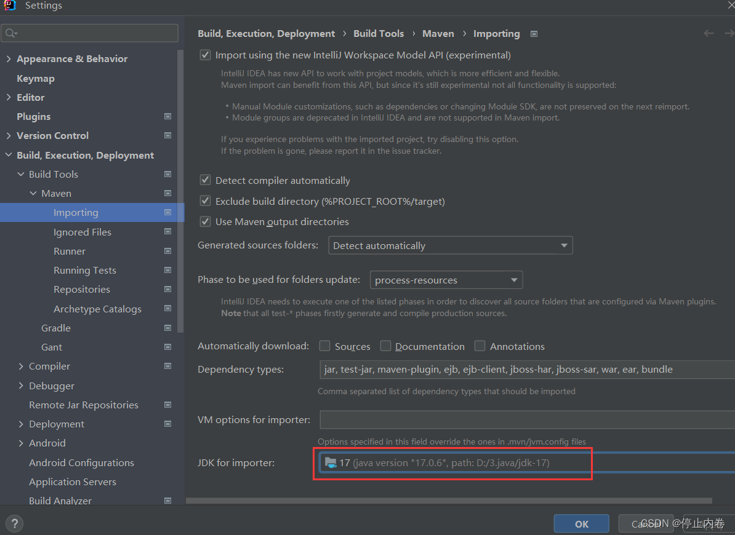Open Gradle settings
735x535 pixels.
[x=56, y=328]
